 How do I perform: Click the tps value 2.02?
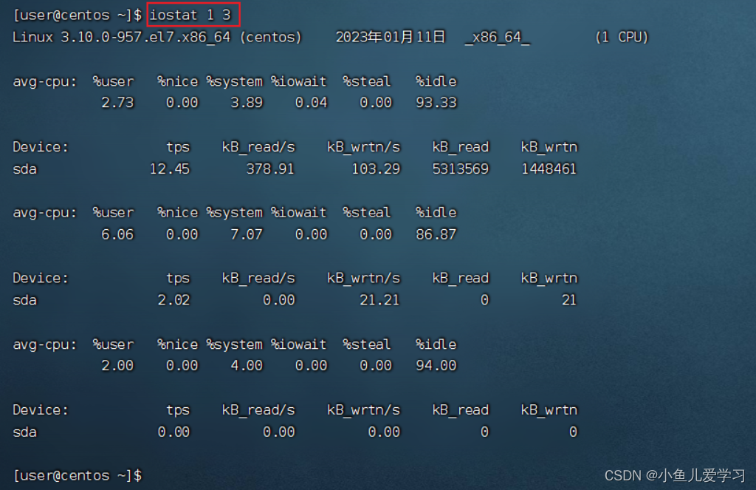coord(173,300)
